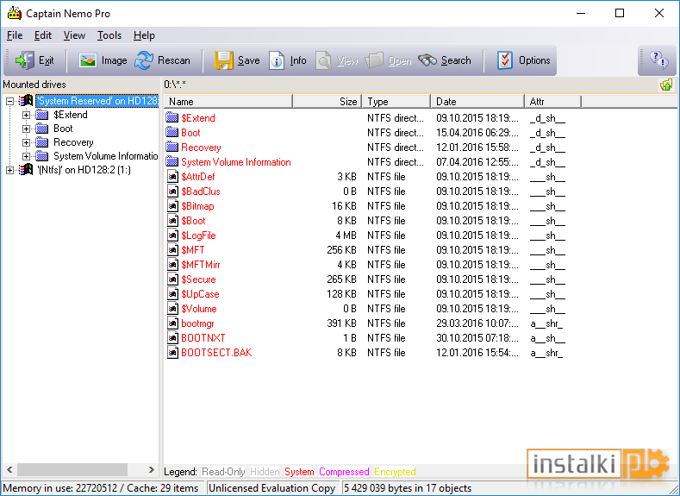Click the $LogFile file icon
The image size is (680, 496).
(172, 235)
